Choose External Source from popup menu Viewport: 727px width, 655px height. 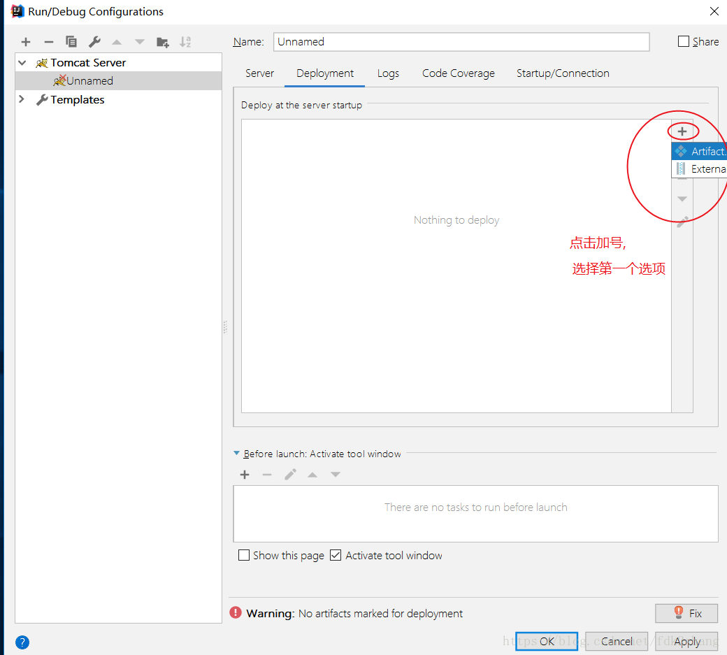[x=699, y=168]
